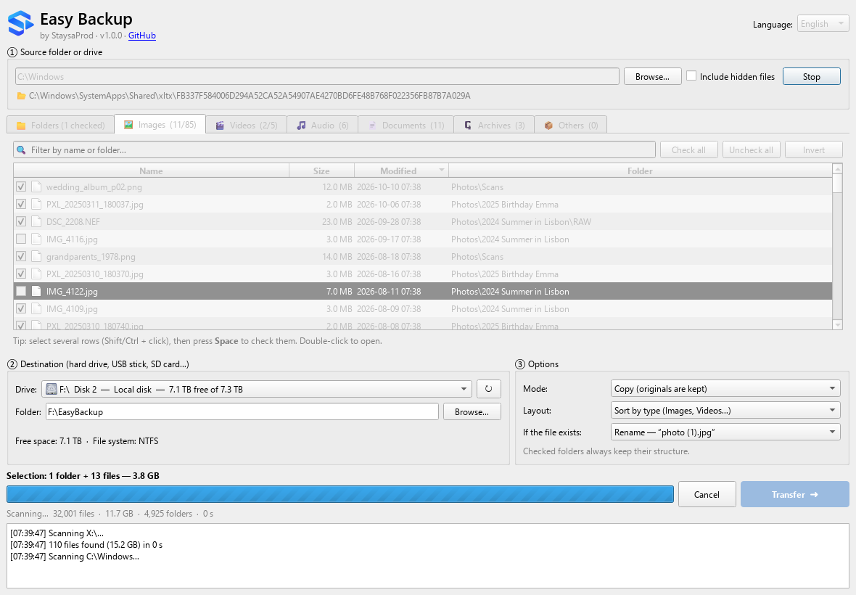
Task: Click file icon of wedding_album_p02.png
Action: (36, 186)
